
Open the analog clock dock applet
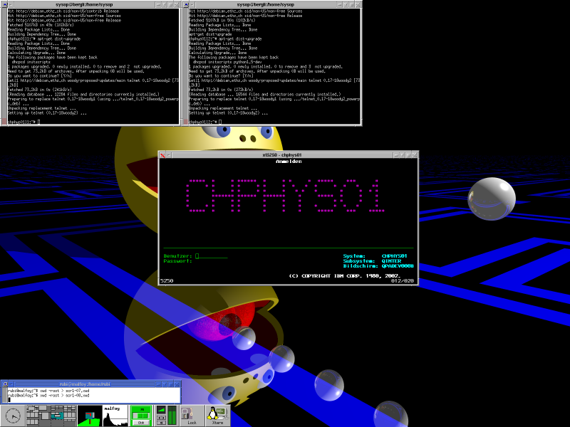coord(13,416)
